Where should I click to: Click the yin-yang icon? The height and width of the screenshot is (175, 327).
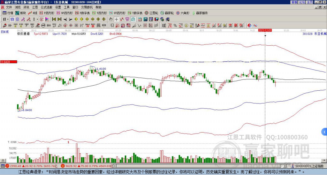[x=249, y=26]
